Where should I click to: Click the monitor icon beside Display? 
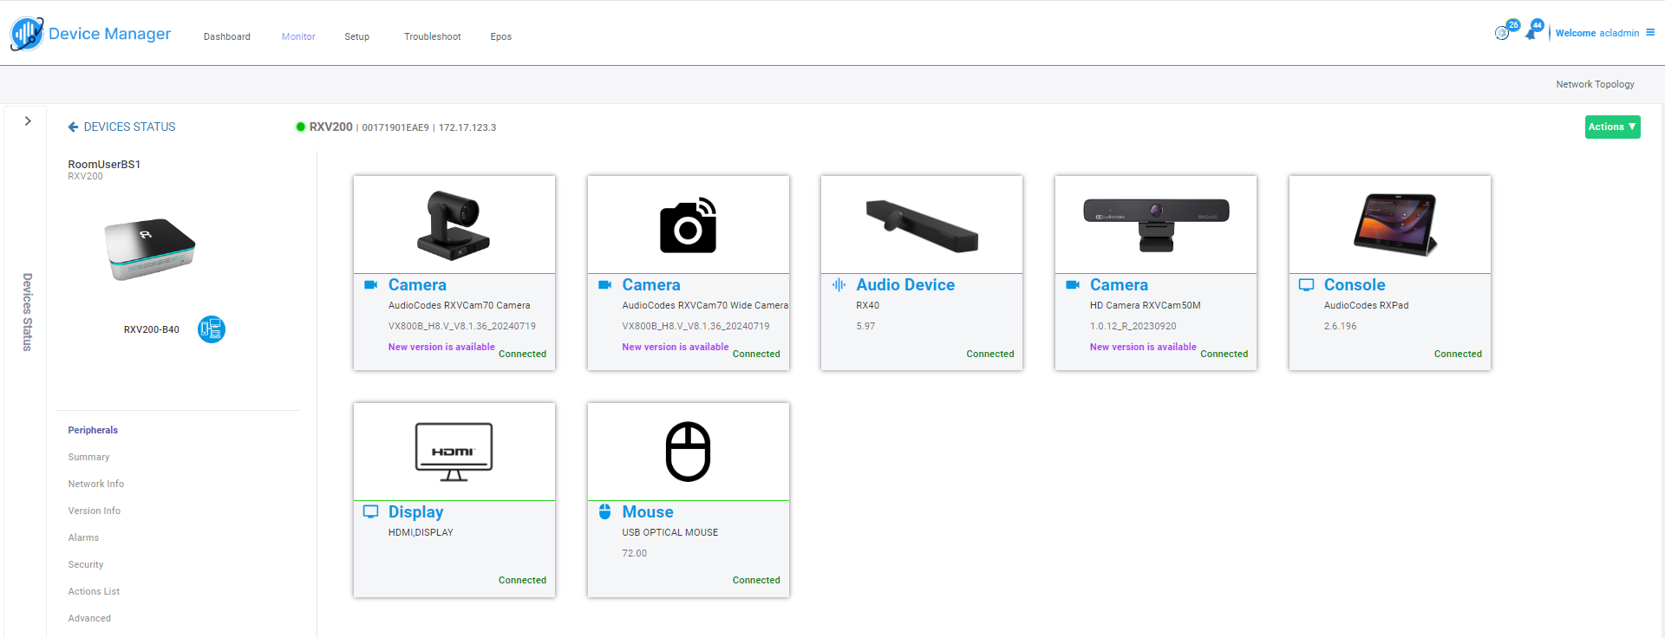click(x=371, y=511)
